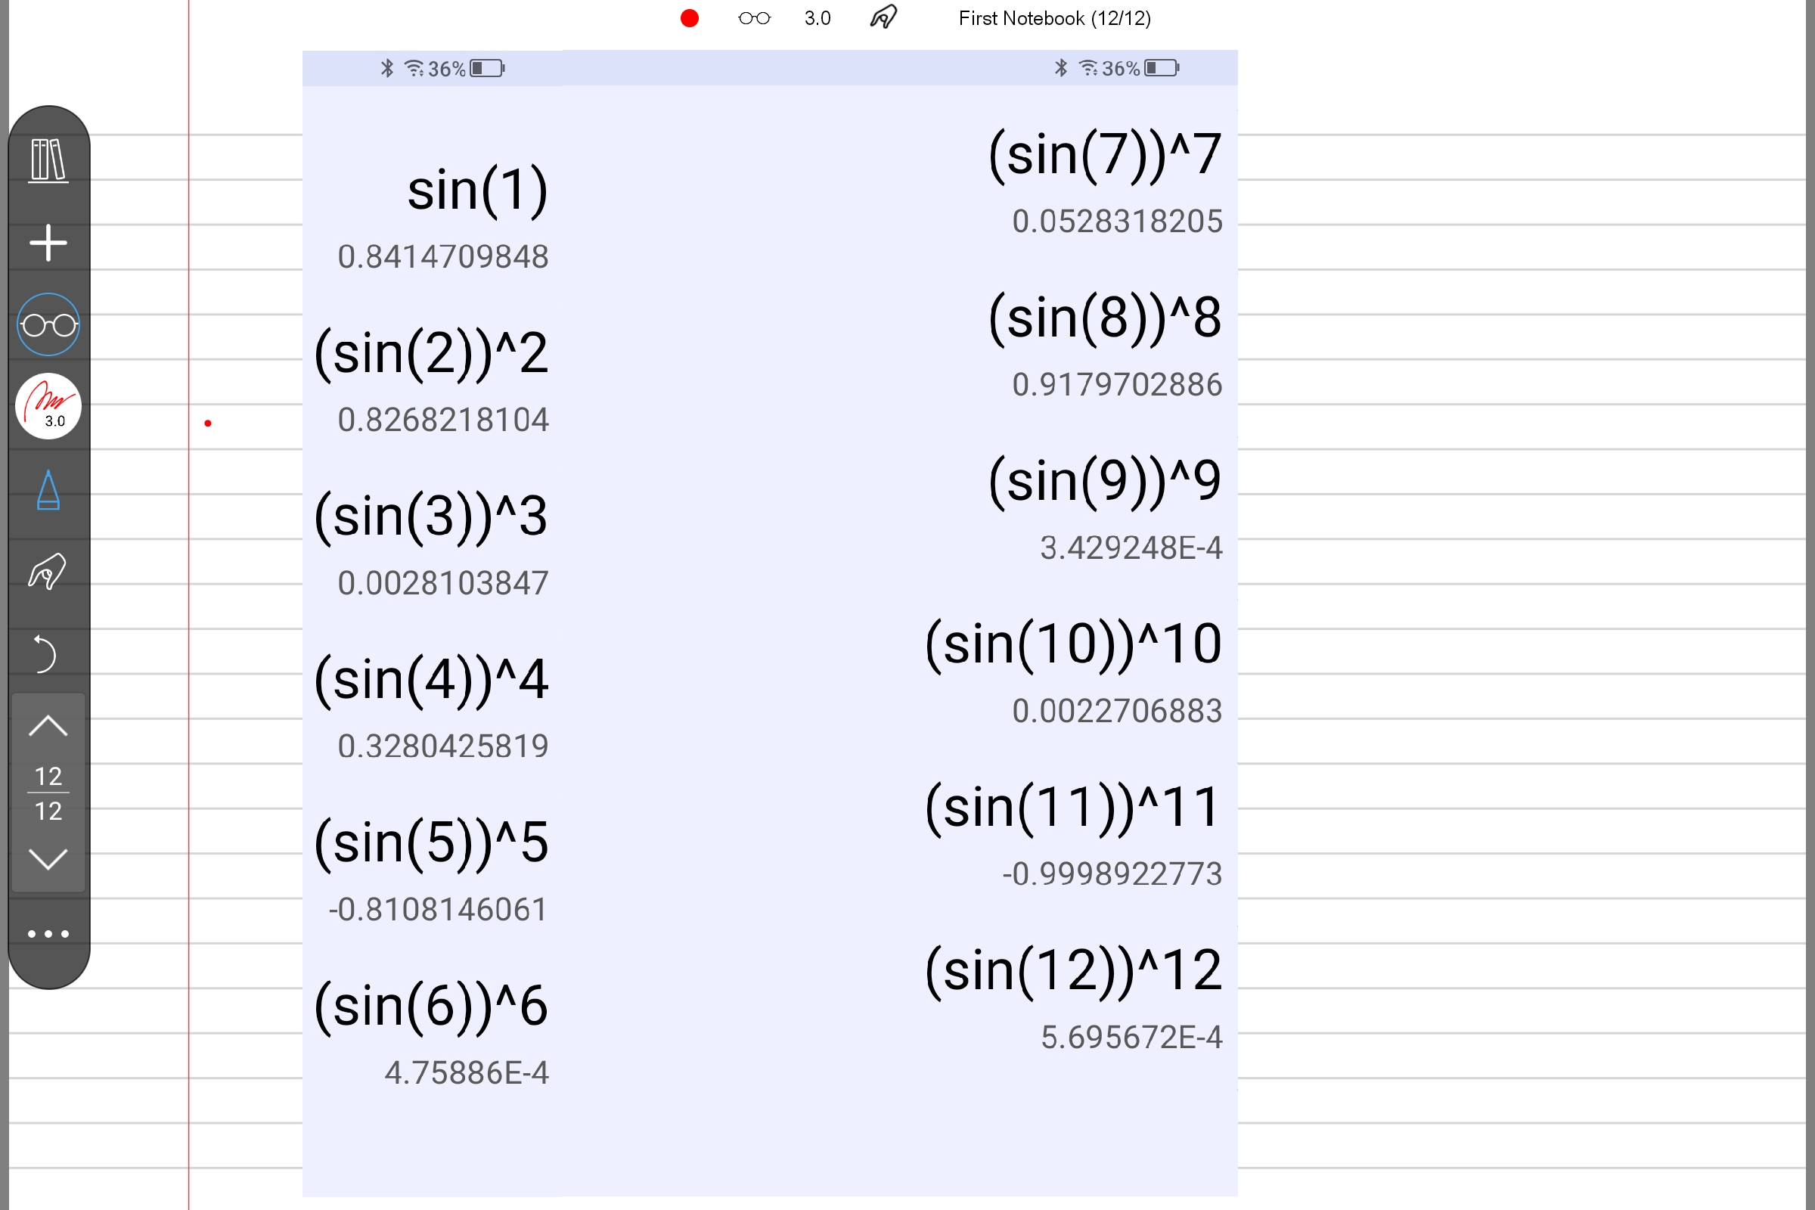Add a new page with plus icon
Screen dimensions: 1815x1210
click(48, 243)
